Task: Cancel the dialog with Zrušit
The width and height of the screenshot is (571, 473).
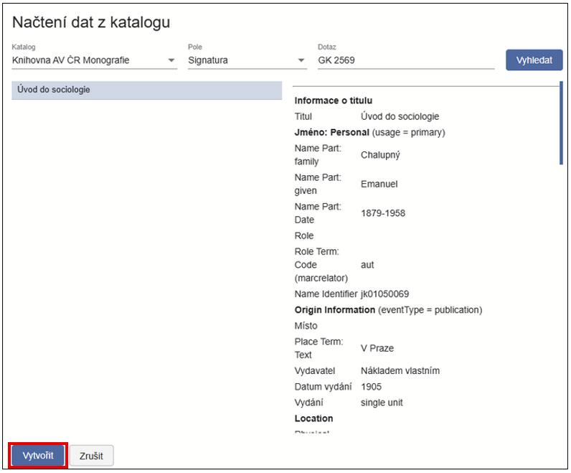Action: [91, 456]
